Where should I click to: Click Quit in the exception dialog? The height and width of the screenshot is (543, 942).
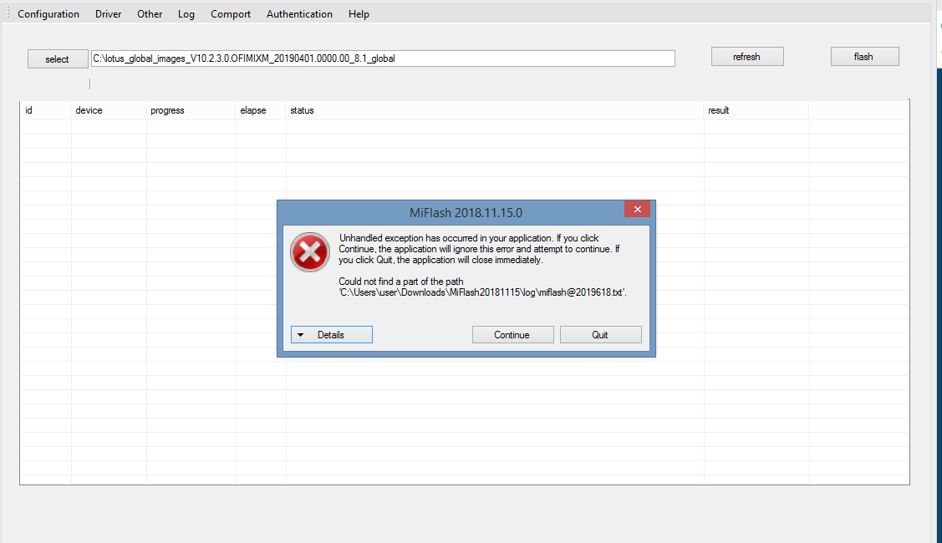(600, 334)
